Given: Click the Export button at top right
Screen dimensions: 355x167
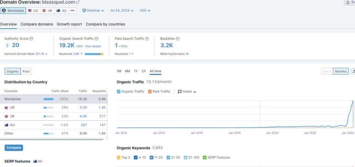Looking at the screenshot, I should click(x=349, y=2).
